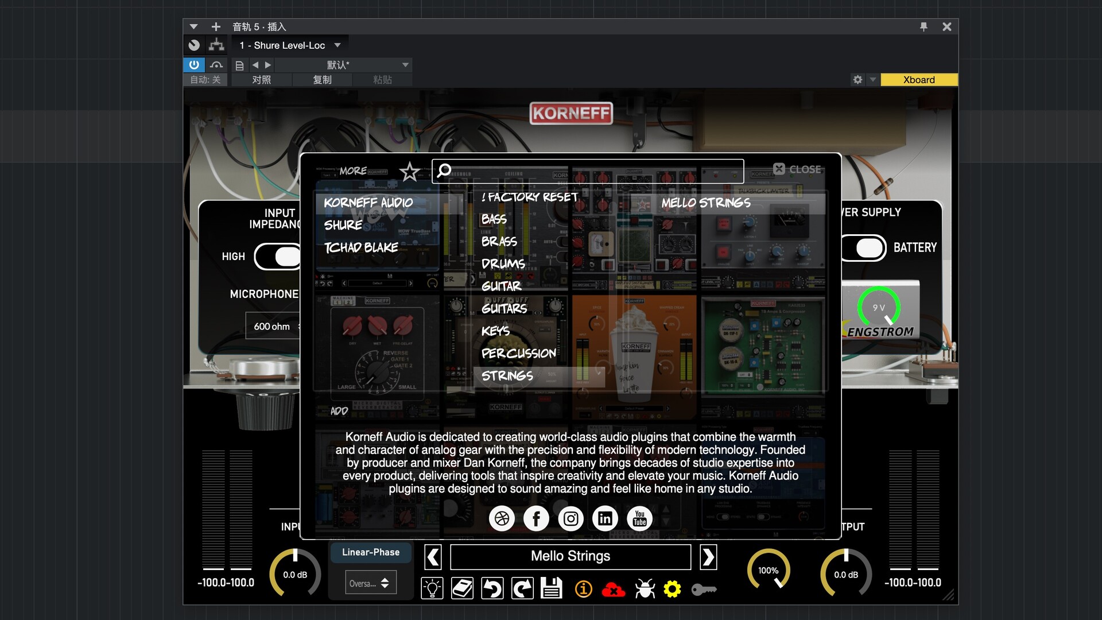Open settings with yellow gear icon
The width and height of the screenshot is (1102, 620).
click(x=672, y=589)
